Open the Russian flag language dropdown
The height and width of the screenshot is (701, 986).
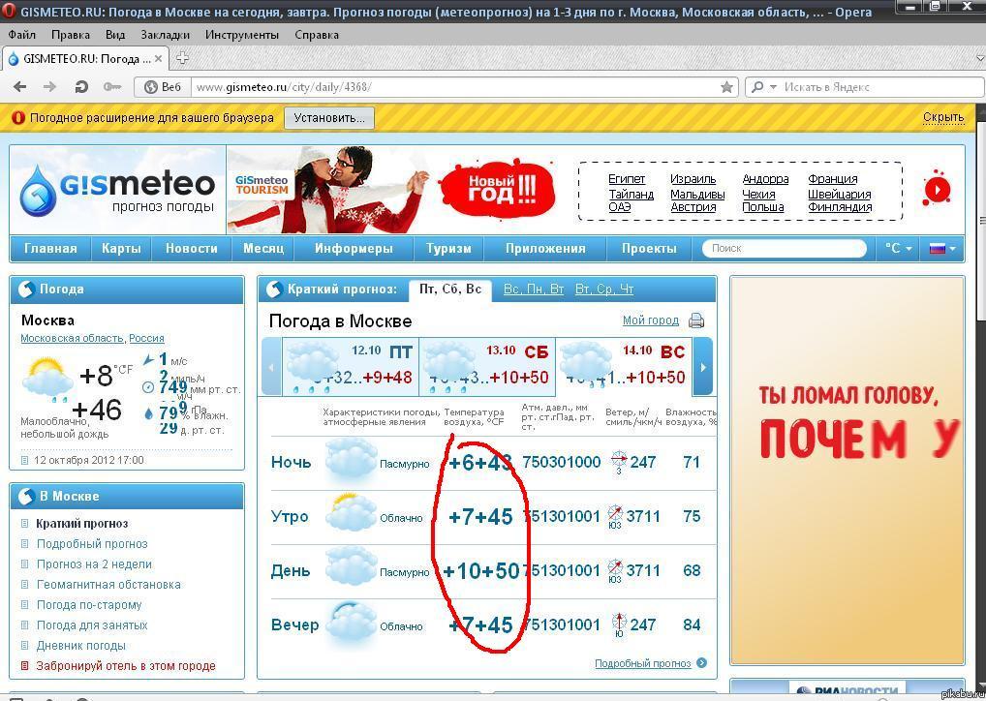pos(942,249)
